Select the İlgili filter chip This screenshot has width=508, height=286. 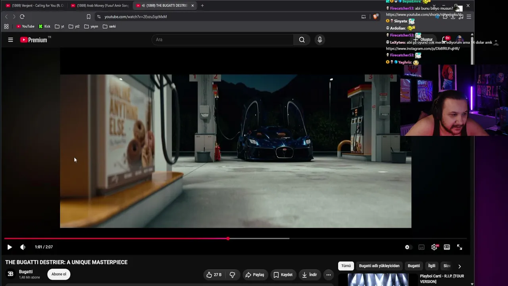click(431, 266)
